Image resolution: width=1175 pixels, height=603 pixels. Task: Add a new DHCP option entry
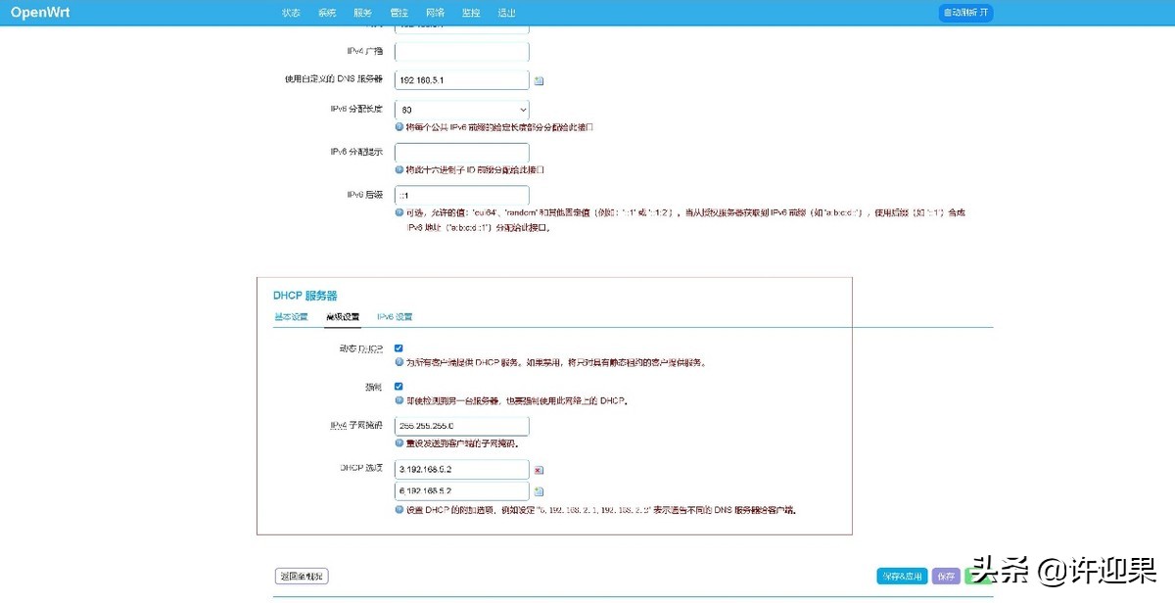539,491
